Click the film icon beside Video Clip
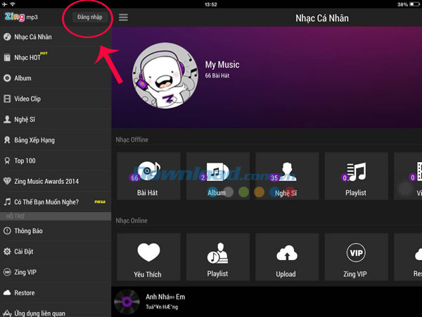 pyautogui.click(x=7, y=99)
